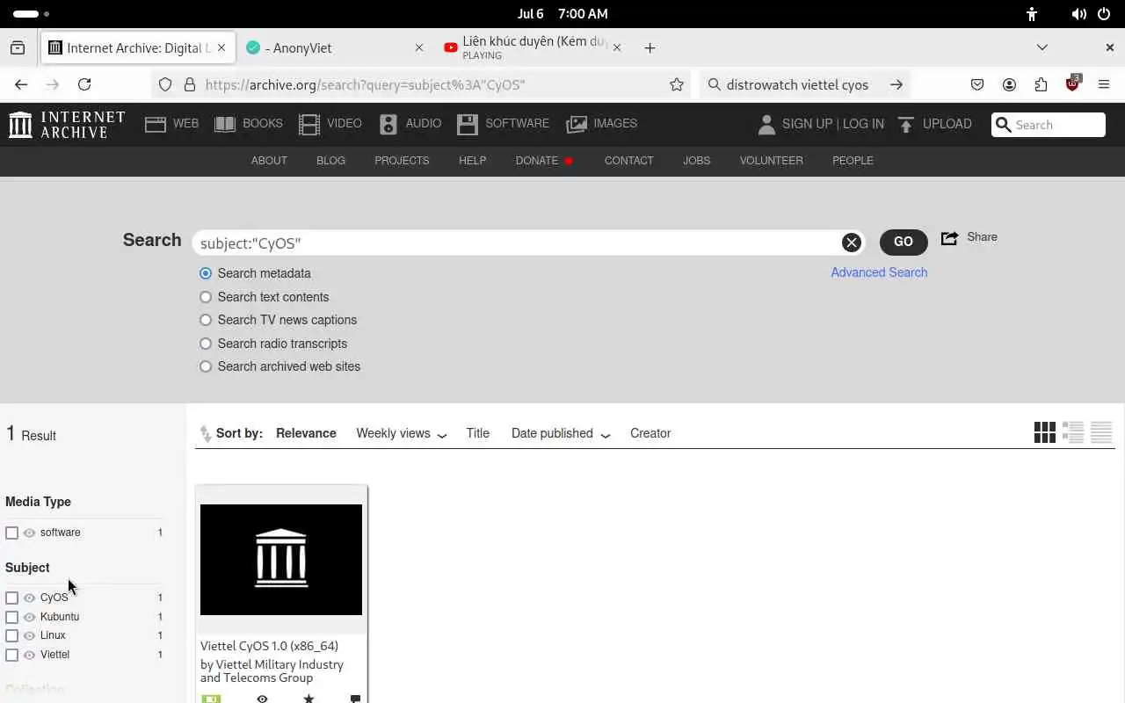Switch to tile grid view
The image size is (1125, 703).
click(x=1045, y=432)
